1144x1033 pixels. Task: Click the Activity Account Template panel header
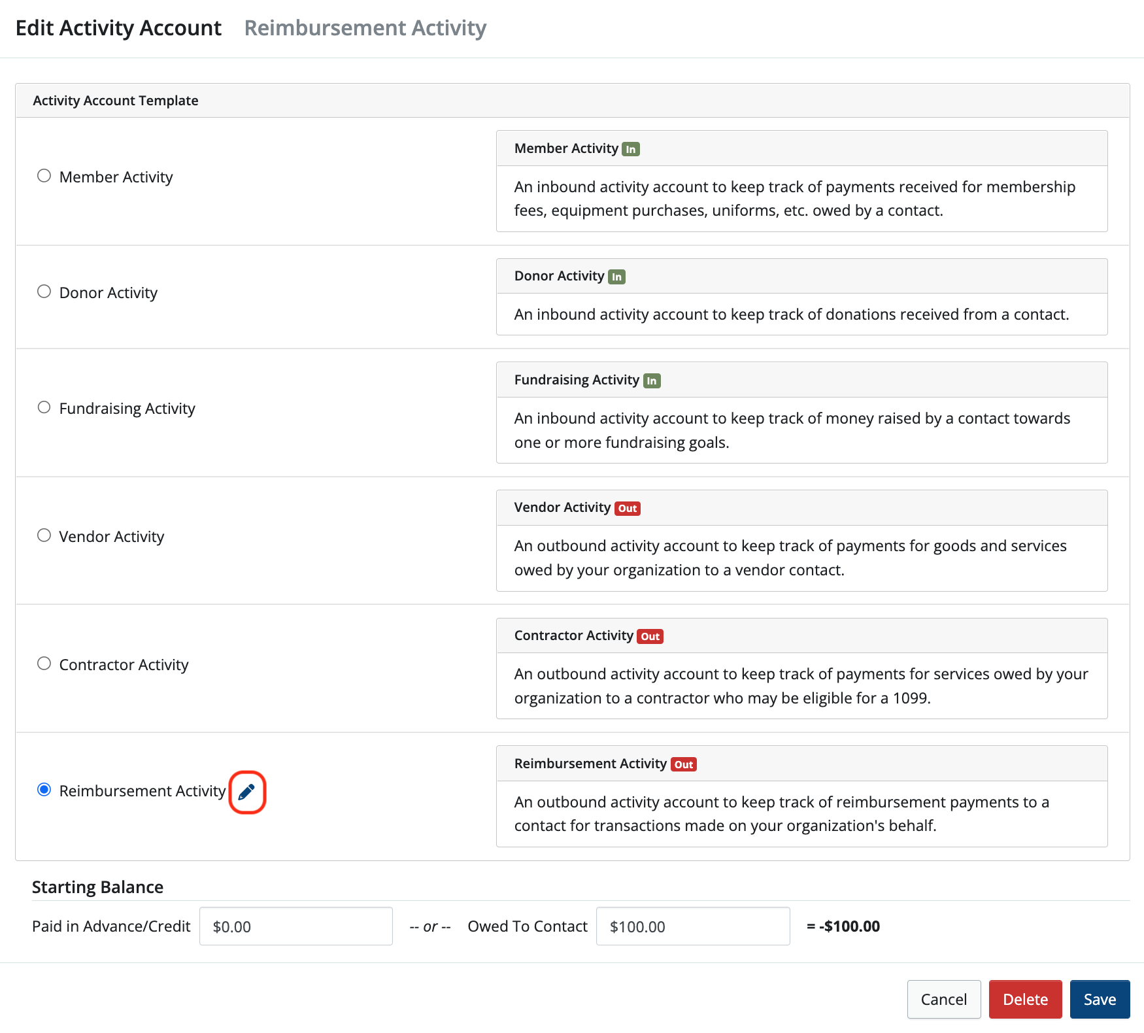click(x=573, y=101)
